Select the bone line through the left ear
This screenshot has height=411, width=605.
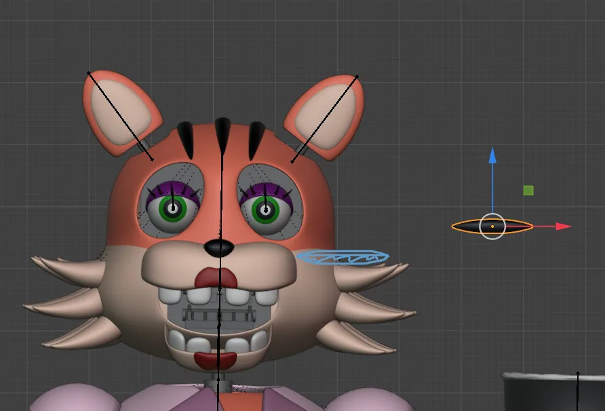[120, 116]
